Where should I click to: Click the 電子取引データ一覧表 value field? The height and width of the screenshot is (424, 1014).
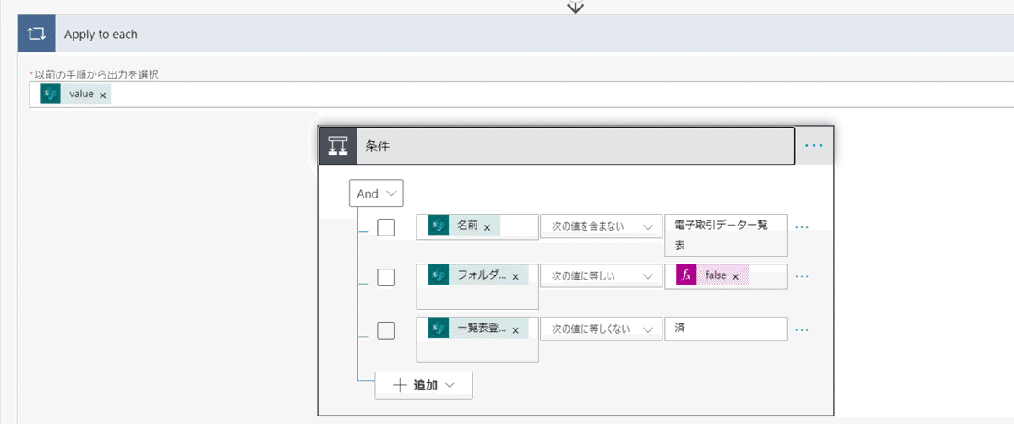(726, 235)
